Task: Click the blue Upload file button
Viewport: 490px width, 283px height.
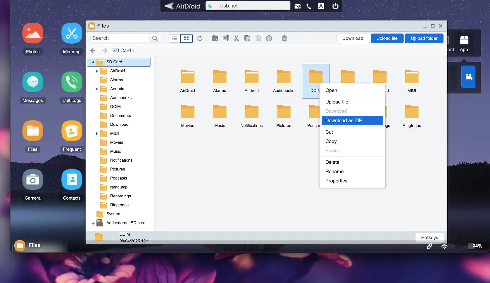Action: 387,38
